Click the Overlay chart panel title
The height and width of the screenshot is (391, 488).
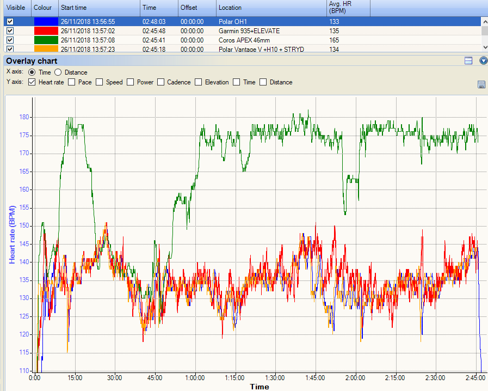(x=32, y=61)
